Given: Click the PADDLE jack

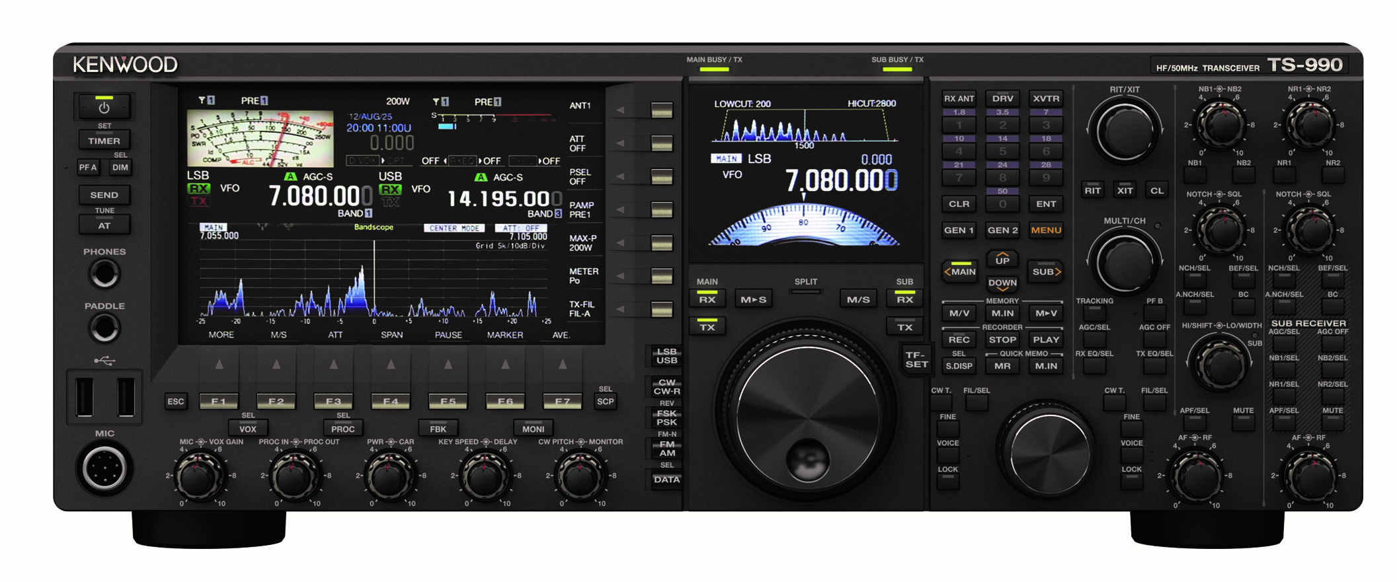Looking at the screenshot, I should 104,328.
